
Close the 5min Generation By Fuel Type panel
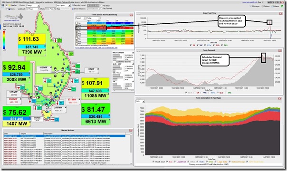[x=279, y=98]
